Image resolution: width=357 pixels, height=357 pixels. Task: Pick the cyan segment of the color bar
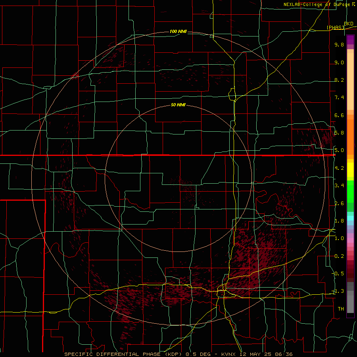pos(350,218)
